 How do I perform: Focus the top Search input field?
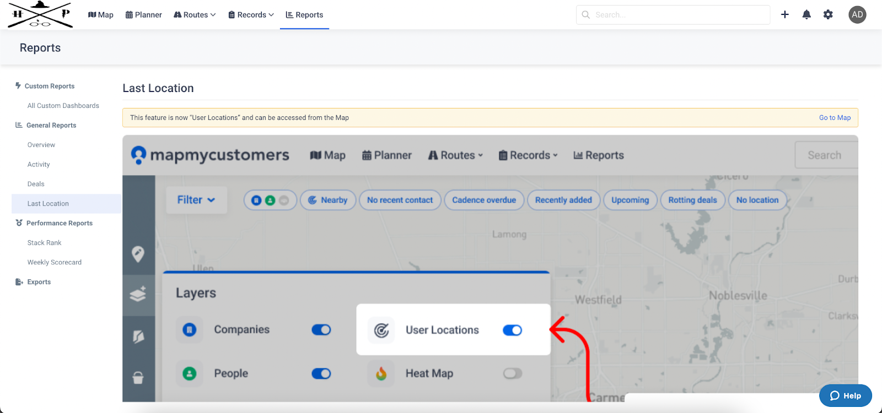click(x=673, y=15)
